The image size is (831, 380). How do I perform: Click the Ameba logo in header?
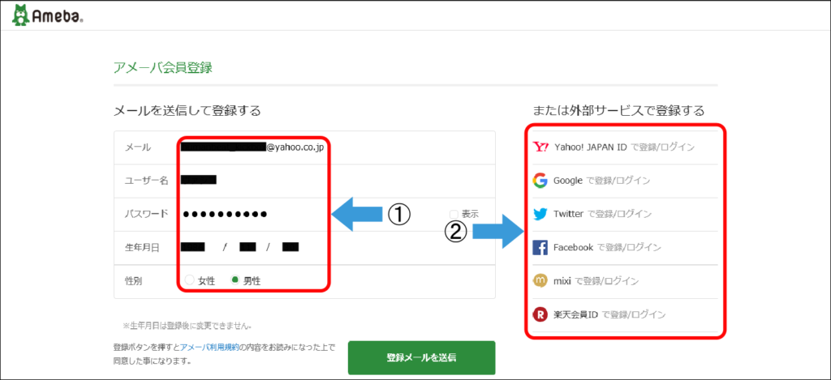[x=47, y=15]
